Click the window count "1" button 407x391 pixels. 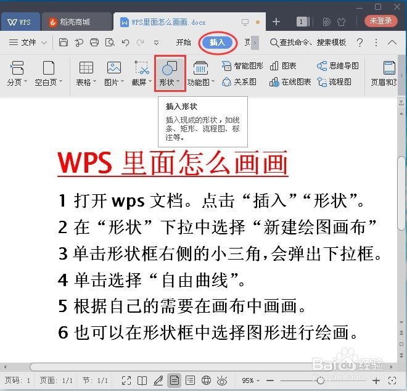pos(303,22)
